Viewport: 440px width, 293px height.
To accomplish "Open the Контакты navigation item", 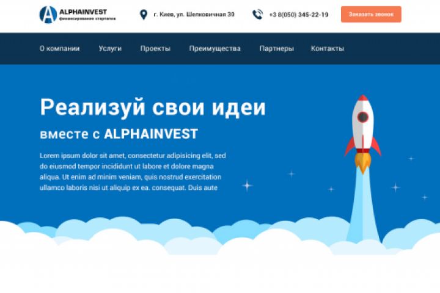I will pos(328,48).
